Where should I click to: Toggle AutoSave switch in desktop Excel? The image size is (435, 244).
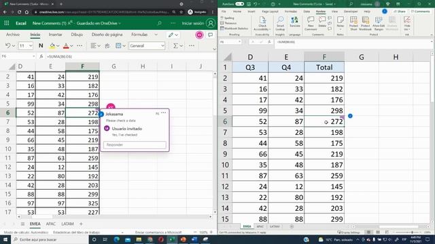pos(239,4)
